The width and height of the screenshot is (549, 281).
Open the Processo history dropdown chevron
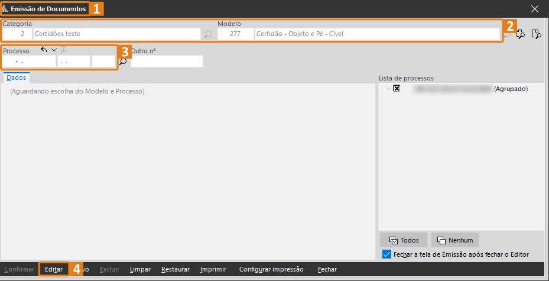pyautogui.click(x=54, y=50)
